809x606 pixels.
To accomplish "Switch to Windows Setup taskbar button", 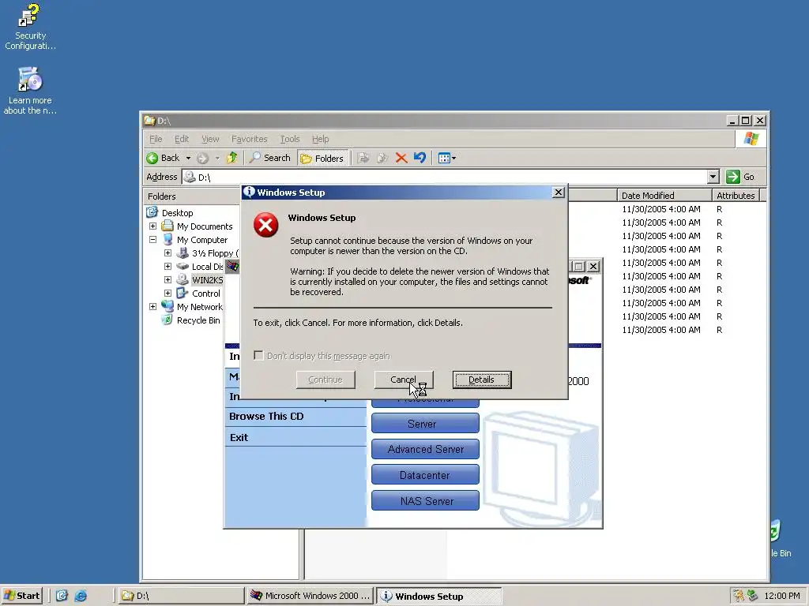I will click(x=439, y=597).
